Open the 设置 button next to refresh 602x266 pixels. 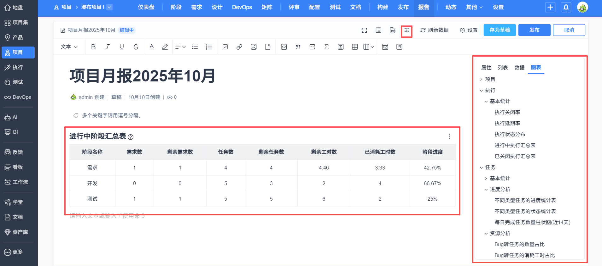tap(469, 30)
